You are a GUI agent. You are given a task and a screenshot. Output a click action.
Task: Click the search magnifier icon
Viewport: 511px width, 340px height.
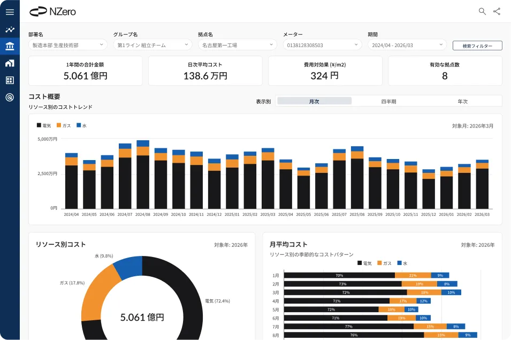coord(482,11)
